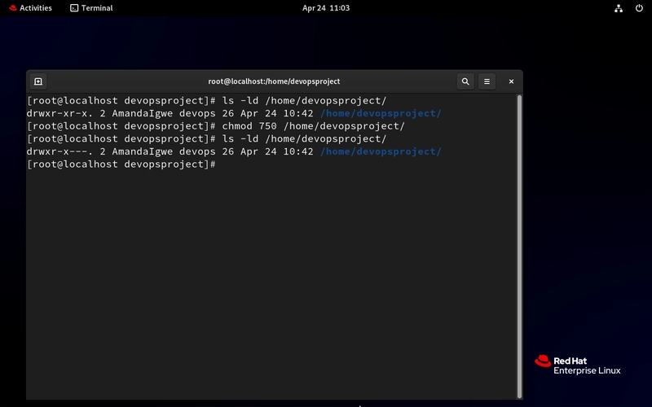This screenshot has width=652, height=407.
Task: Open a new terminal tab
Action: [38, 81]
